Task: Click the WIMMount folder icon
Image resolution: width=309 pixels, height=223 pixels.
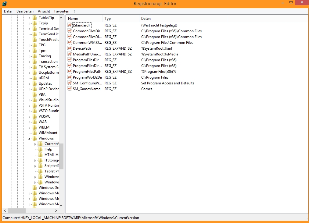Action: click(35, 133)
